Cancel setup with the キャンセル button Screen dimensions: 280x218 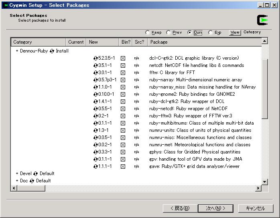pyautogui.click(x=256, y=208)
